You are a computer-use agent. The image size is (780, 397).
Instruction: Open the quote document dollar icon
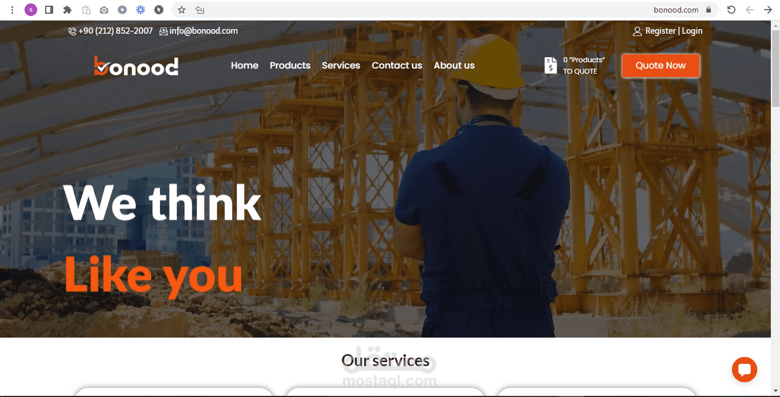pyautogui.click(x=550, y=65)
